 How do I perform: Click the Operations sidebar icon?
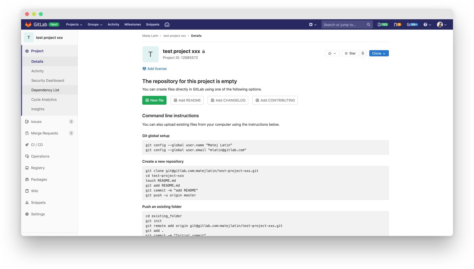click(x=27, y=156)
